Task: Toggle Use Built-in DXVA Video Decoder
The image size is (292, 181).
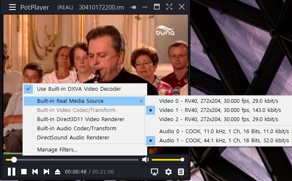Action: 85,89
